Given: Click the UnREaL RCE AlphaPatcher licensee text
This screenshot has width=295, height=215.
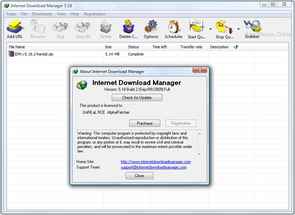Looking at the screenshot, I should (x=106, y=112).
